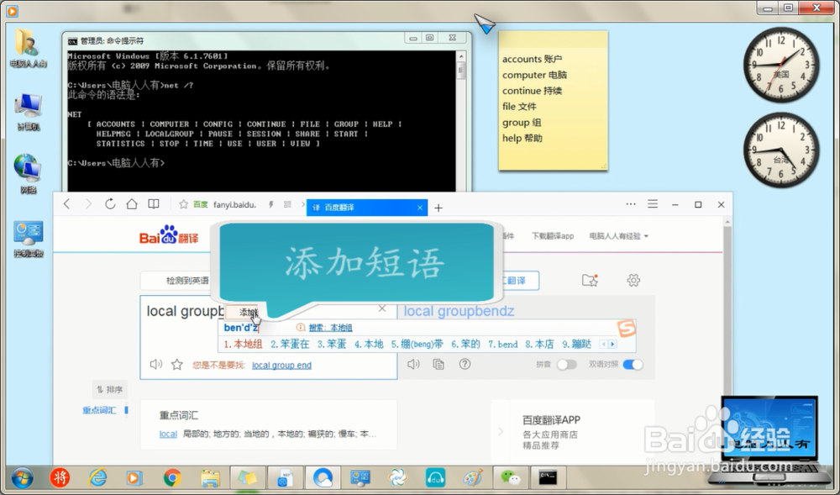Open the 电脑人人有 desktop folder
This screenshot has width=840, height=495.
click(x=28, y=48)
